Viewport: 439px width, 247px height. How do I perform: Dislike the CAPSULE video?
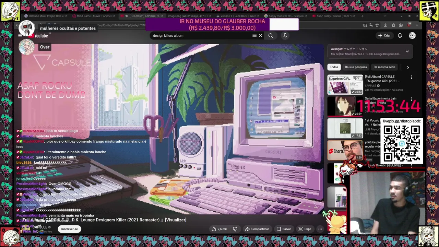coord(235,229)
